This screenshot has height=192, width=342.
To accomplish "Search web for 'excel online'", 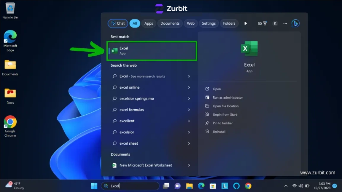I will pyautogui.click(x=129, y=87).
